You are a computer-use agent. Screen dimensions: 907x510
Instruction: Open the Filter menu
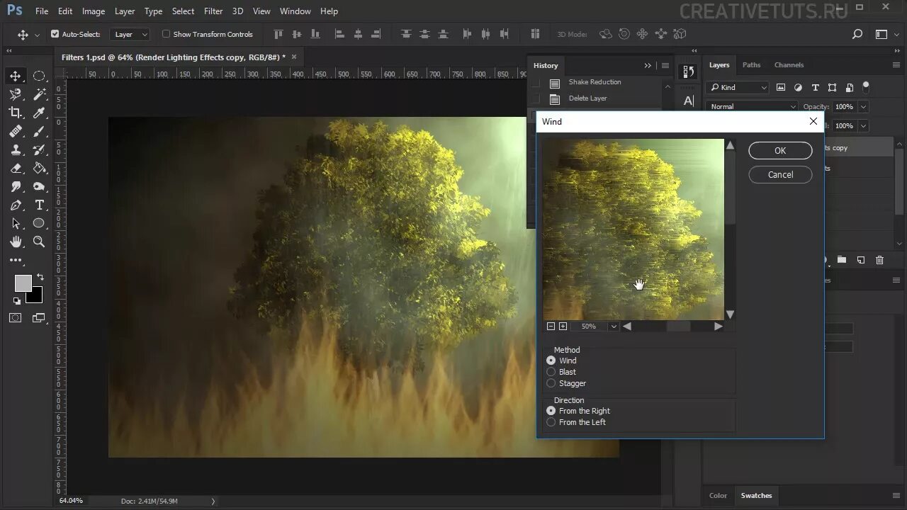click(213, 11)
